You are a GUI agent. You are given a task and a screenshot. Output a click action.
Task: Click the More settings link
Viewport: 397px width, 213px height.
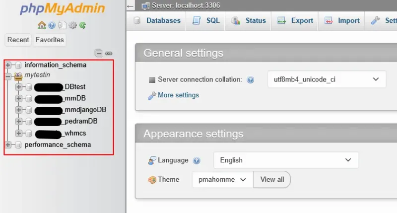point(178,95)
